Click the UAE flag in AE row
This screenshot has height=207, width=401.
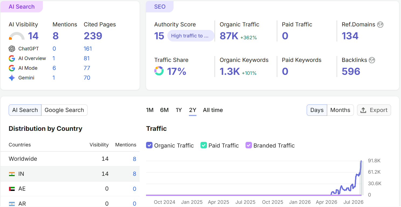pyautogui.click(x=12, y=189)
